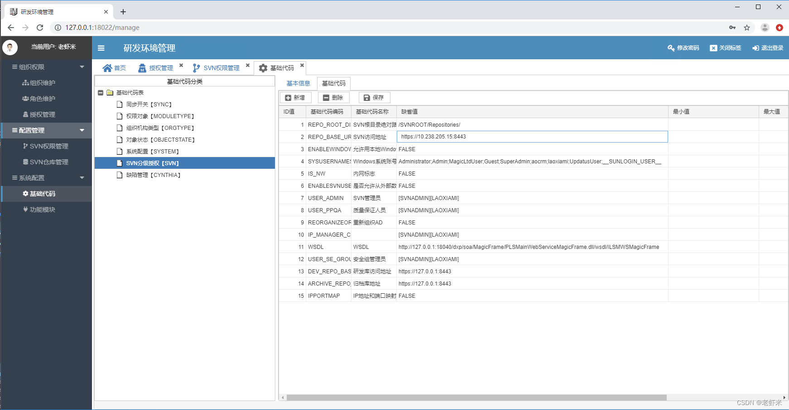Click 关闭标签 in the header

coord(725,48)
